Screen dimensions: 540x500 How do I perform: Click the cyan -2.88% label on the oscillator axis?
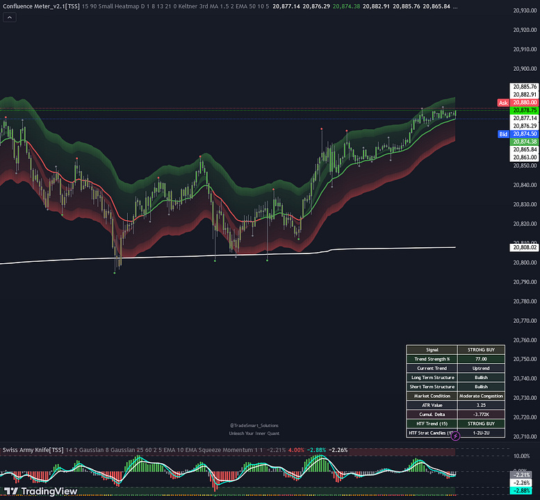tap(521, 491)
